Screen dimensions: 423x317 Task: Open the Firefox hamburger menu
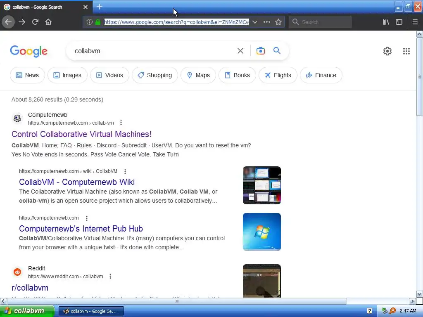pyautogui.click(x=415, y=22)
